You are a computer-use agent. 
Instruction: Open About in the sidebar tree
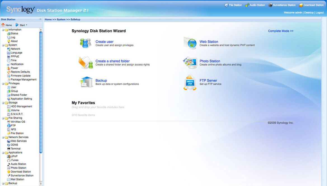[14, 41]
